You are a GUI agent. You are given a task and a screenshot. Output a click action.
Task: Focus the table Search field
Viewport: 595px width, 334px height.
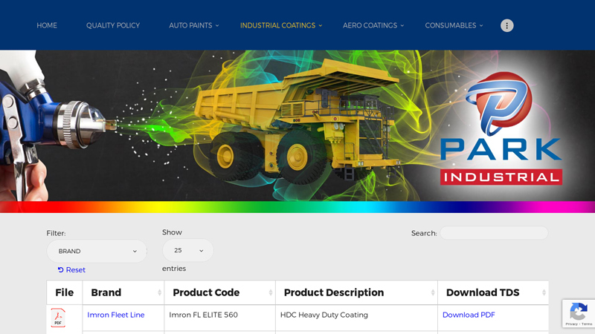click(494, 233)
